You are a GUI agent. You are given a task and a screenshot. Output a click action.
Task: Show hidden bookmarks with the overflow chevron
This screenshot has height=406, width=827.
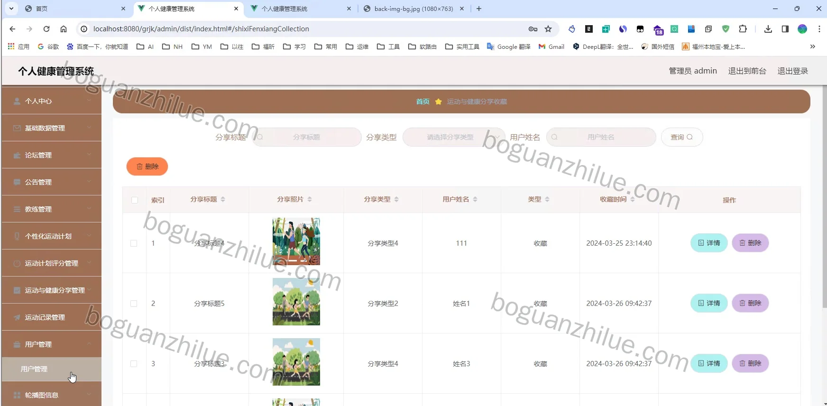click(x=812, y=46)
